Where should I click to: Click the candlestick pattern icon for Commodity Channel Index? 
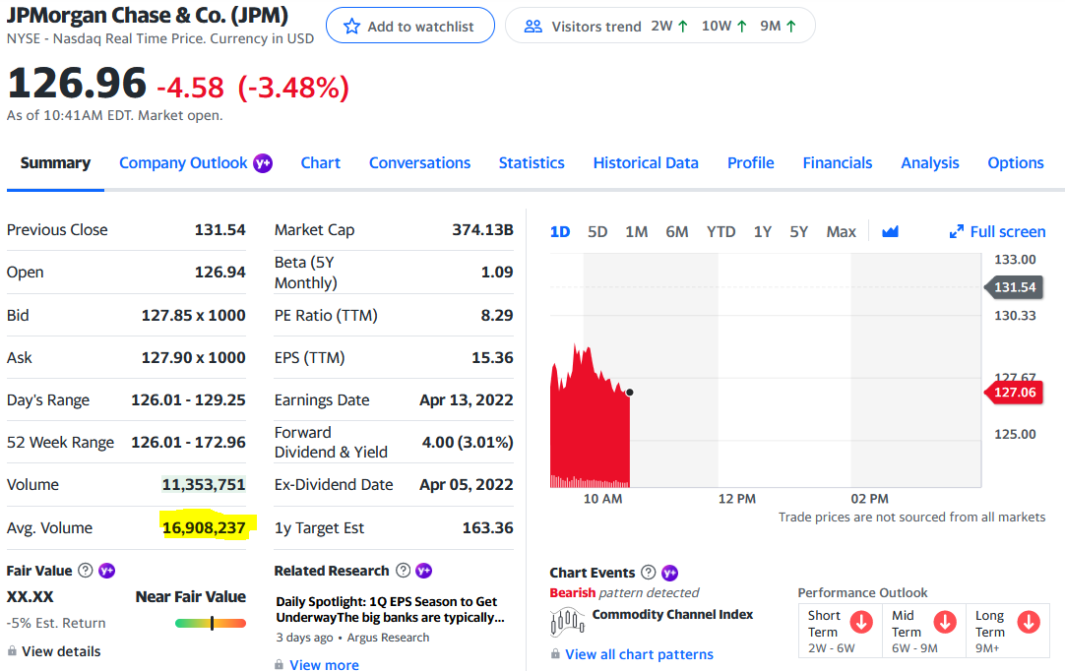click(x=567, y=620)
